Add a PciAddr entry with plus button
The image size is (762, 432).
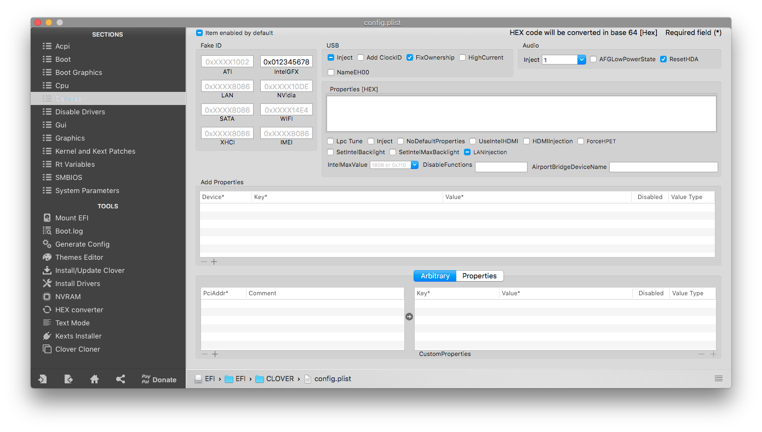[215, 354]
